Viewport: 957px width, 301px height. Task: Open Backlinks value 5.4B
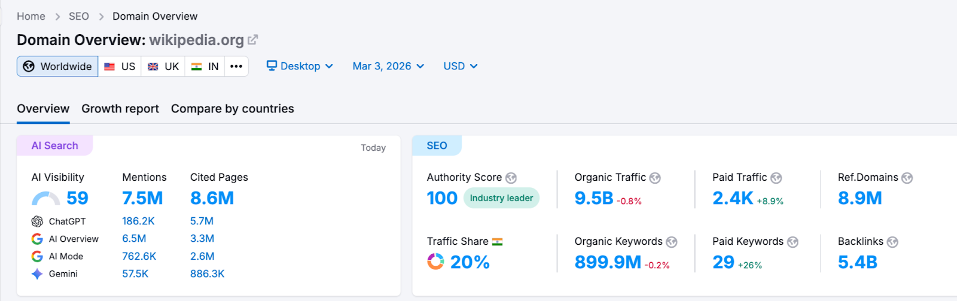click(x=858, y=262)
